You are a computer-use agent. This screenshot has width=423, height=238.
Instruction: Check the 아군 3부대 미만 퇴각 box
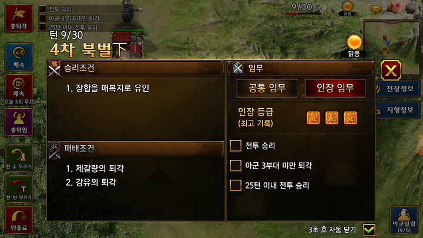[x=236, y=165]
